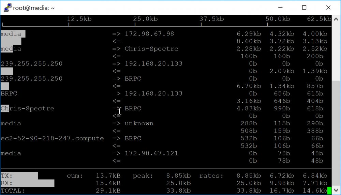Click the terminal vertical scrollbar thumb
Image resolution: width=341 pixels, height=195 pixels.
pos(336,133)
